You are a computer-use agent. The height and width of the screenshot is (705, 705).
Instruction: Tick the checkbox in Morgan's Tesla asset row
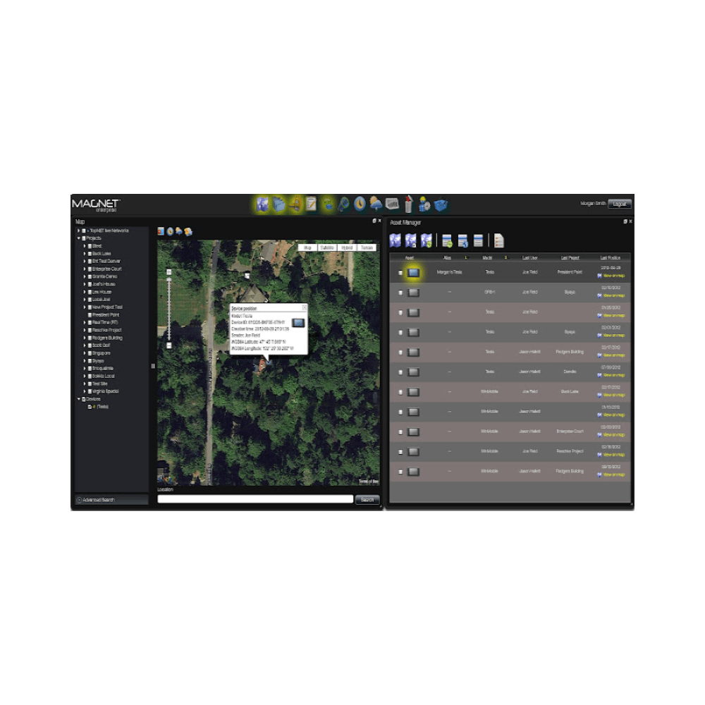tap(400, 272)
